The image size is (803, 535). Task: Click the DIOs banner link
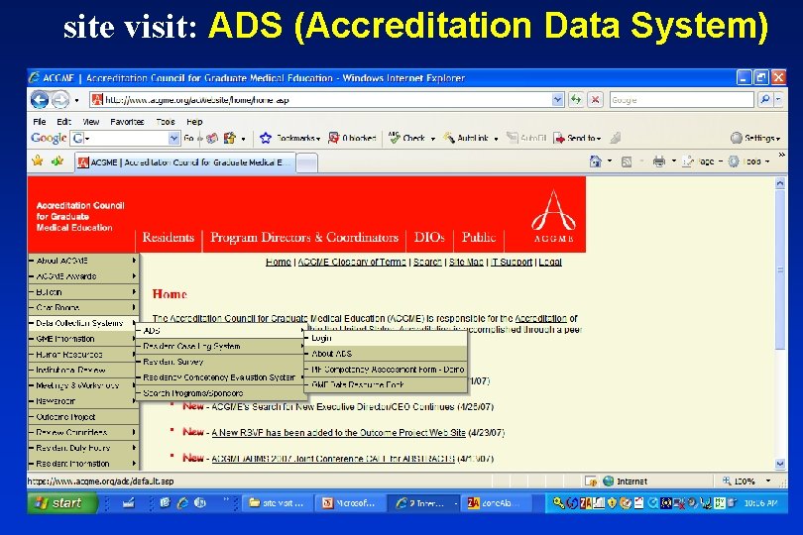coord(429,237)
